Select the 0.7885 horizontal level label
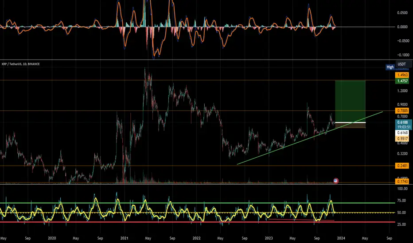The height and width of the screenshot is (243, 413). 402,110
